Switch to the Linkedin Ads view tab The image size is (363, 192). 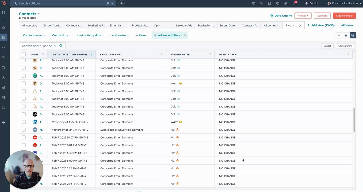click(184, 25)
